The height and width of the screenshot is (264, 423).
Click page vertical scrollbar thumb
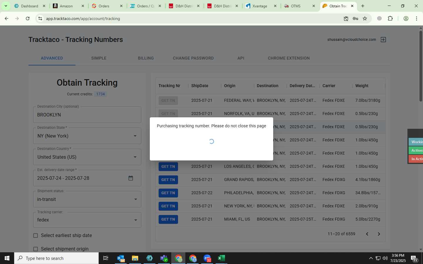421,66
